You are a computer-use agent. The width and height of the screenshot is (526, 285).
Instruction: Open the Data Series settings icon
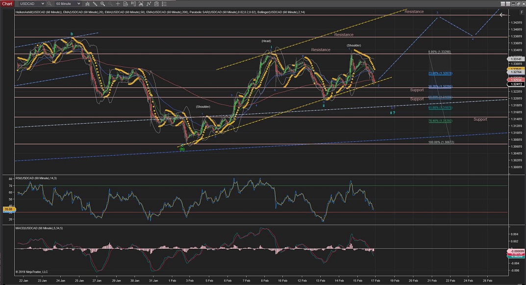[125, 3]
